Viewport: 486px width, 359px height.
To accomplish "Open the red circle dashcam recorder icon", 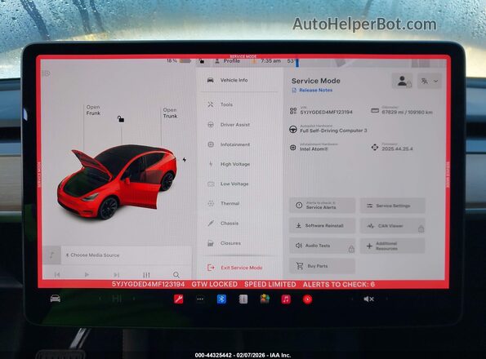I will (x=307, y=299).
